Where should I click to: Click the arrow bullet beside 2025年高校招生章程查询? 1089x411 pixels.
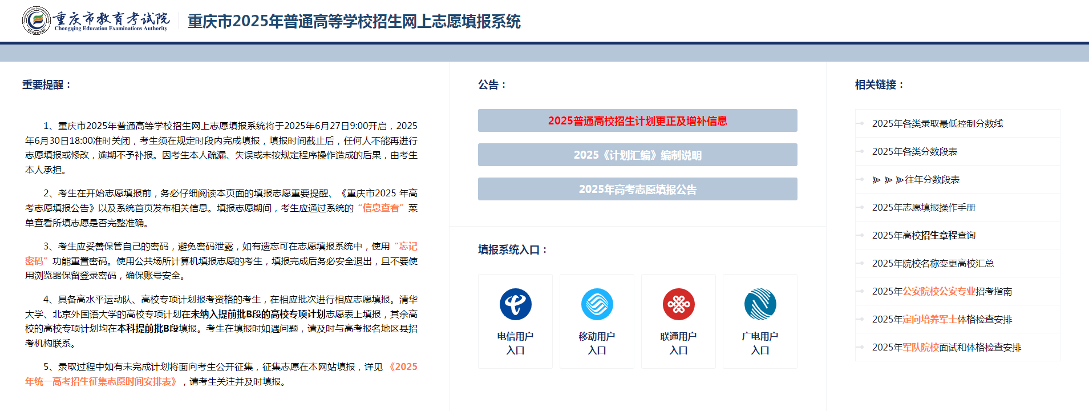[860, 235]
